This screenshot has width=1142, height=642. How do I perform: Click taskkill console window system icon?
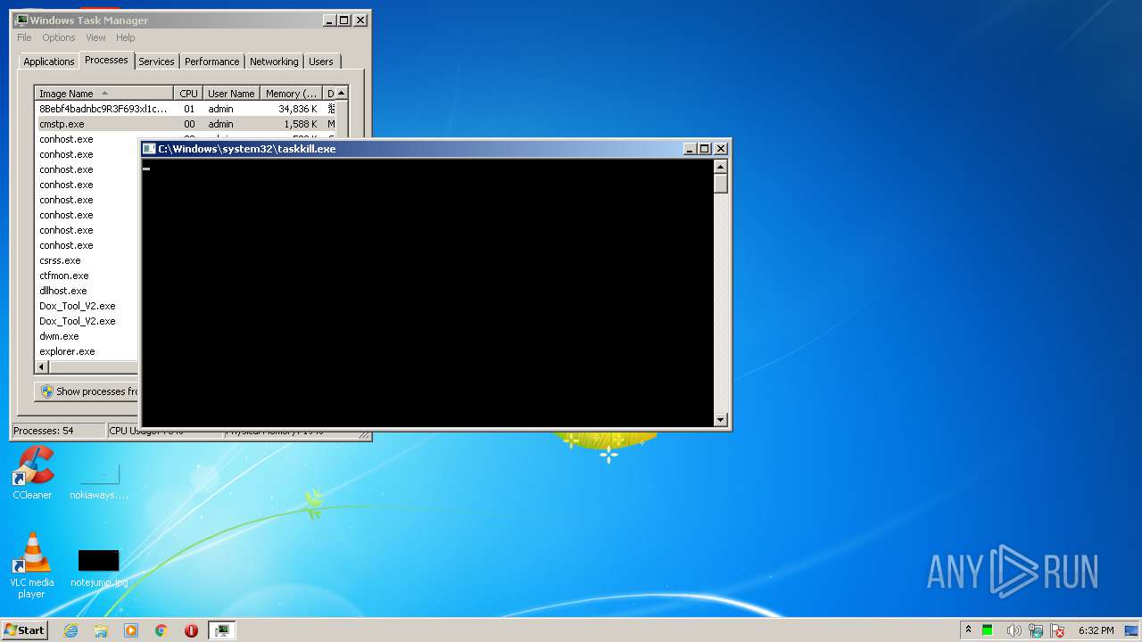(x=150, y=149)
